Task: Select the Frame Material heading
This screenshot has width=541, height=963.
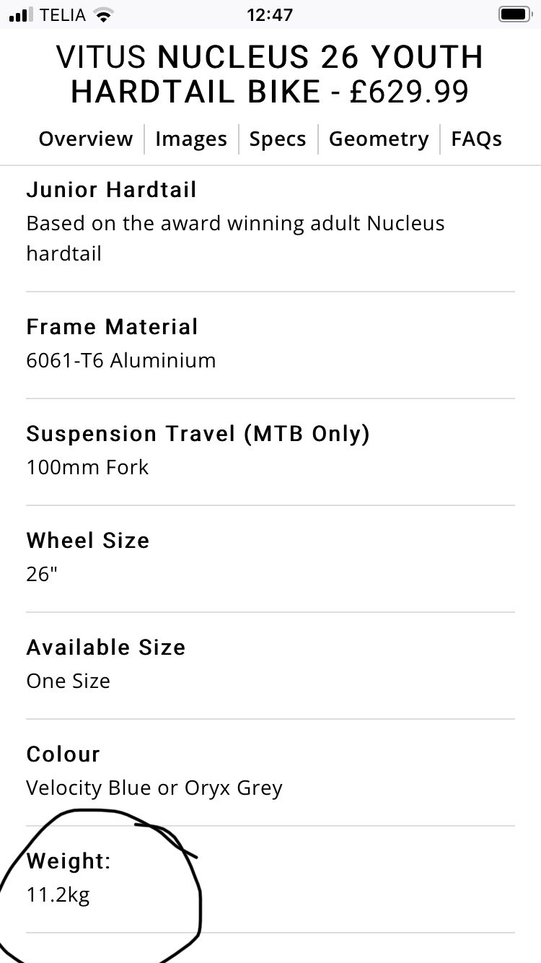Action: pos(113,327)
